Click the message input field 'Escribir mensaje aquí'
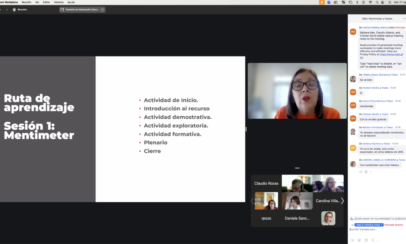The width and height of the screenshot is (406, 244). [x=378, y=229]
